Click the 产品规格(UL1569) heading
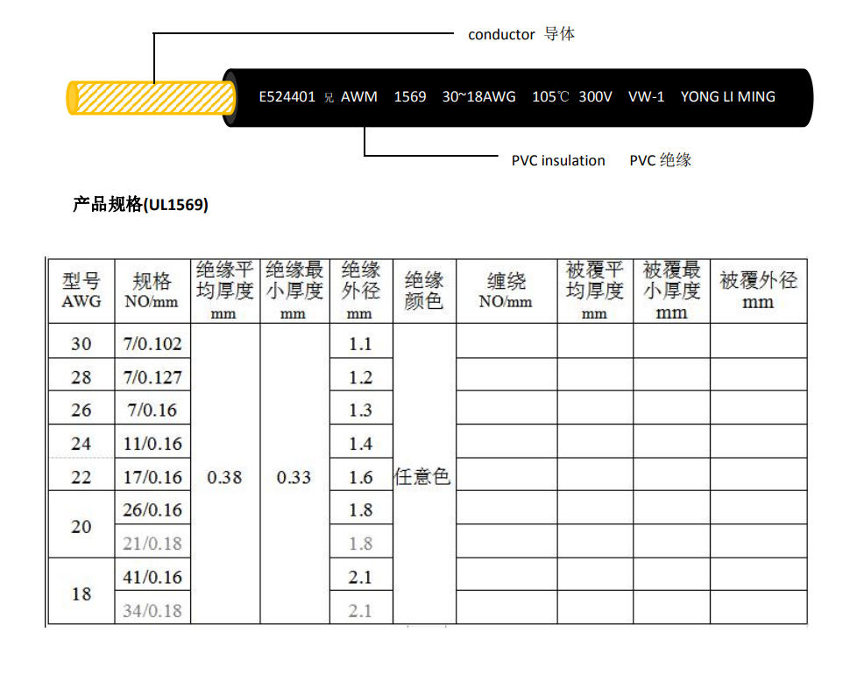Screen dimensions: 850x695 pos(140,205)
